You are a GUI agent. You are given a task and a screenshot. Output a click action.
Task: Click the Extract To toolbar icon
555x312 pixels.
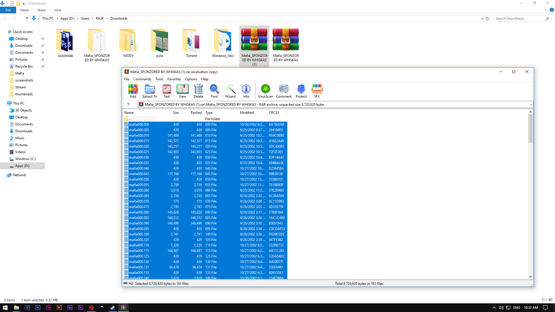[x=150, y=91]
